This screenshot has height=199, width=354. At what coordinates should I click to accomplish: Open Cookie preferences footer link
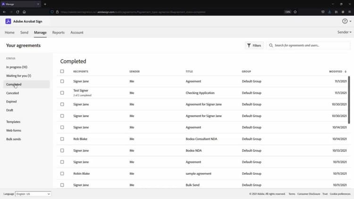340,194
